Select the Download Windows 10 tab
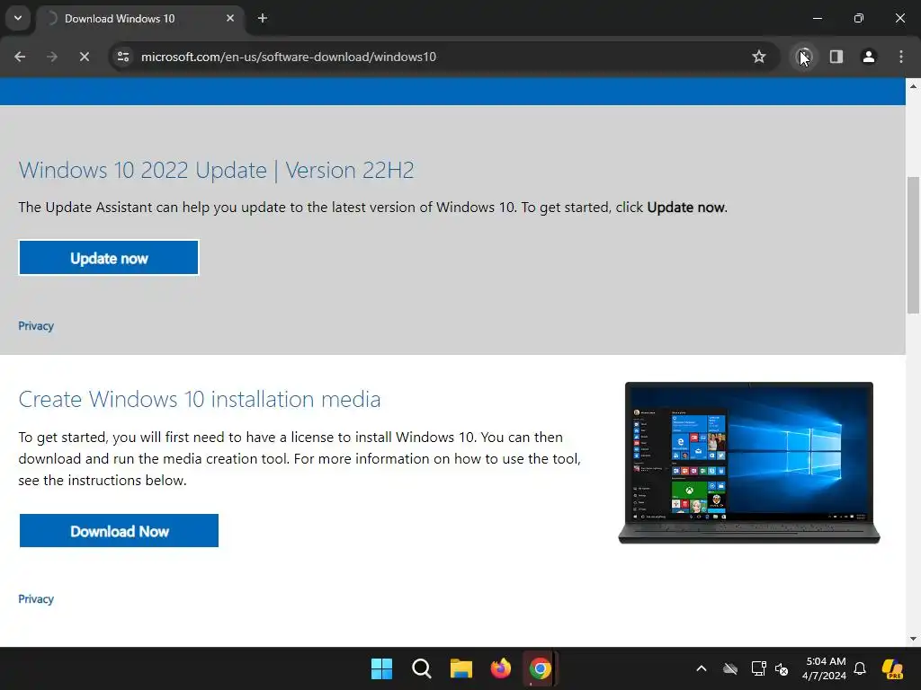This screenshot has height=690, width=921. pyautogui.click(x=139, y=19)
